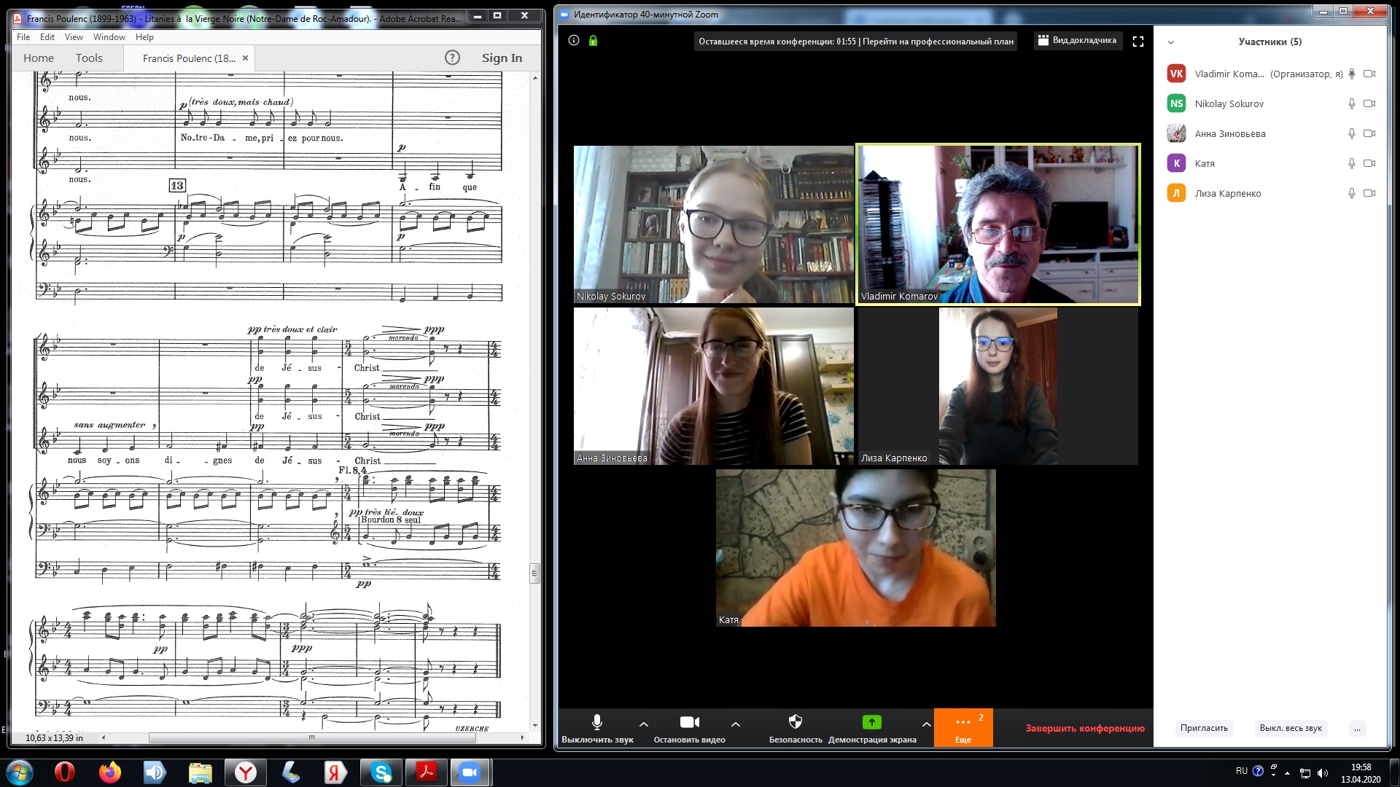Switch view via Вид докладчика button
The height and width of the screenshot is (787, 1400).
coord(1077,41)
